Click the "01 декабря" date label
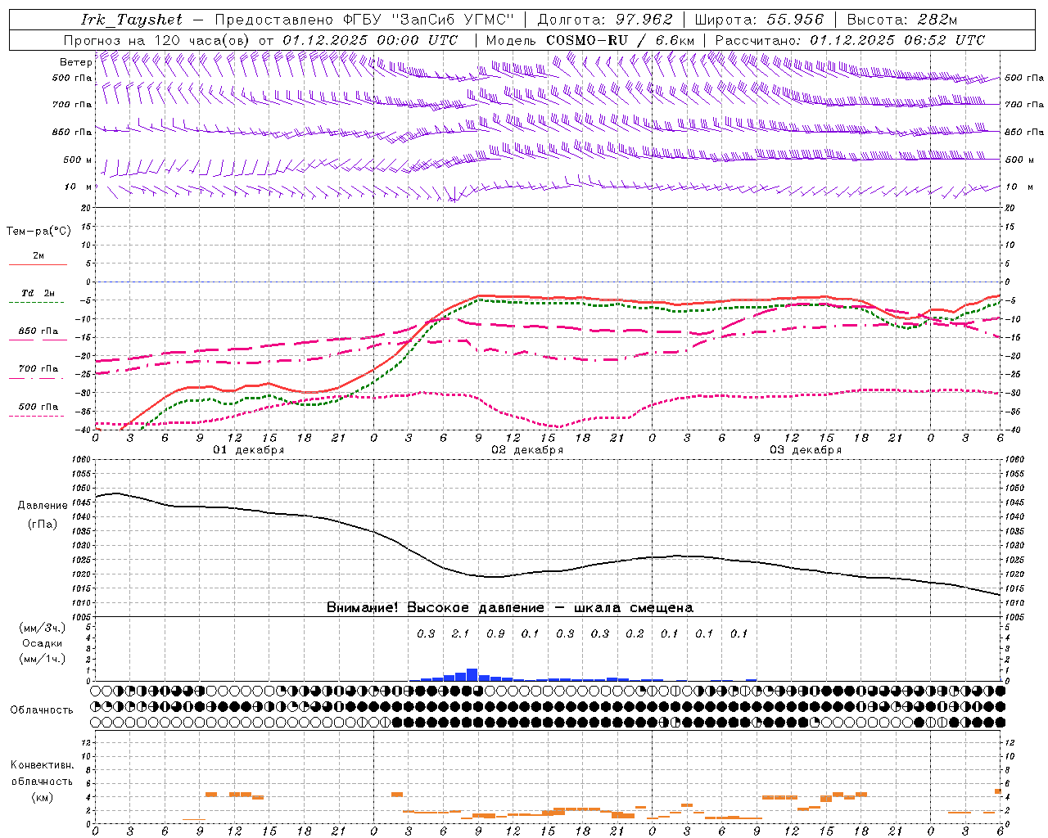Viewport: 1048px width, 838px height. tap(249, 450)
